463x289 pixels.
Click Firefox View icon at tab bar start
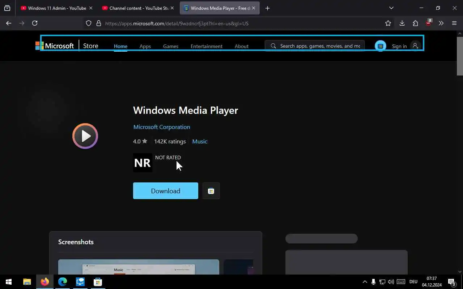click(7, 8)
